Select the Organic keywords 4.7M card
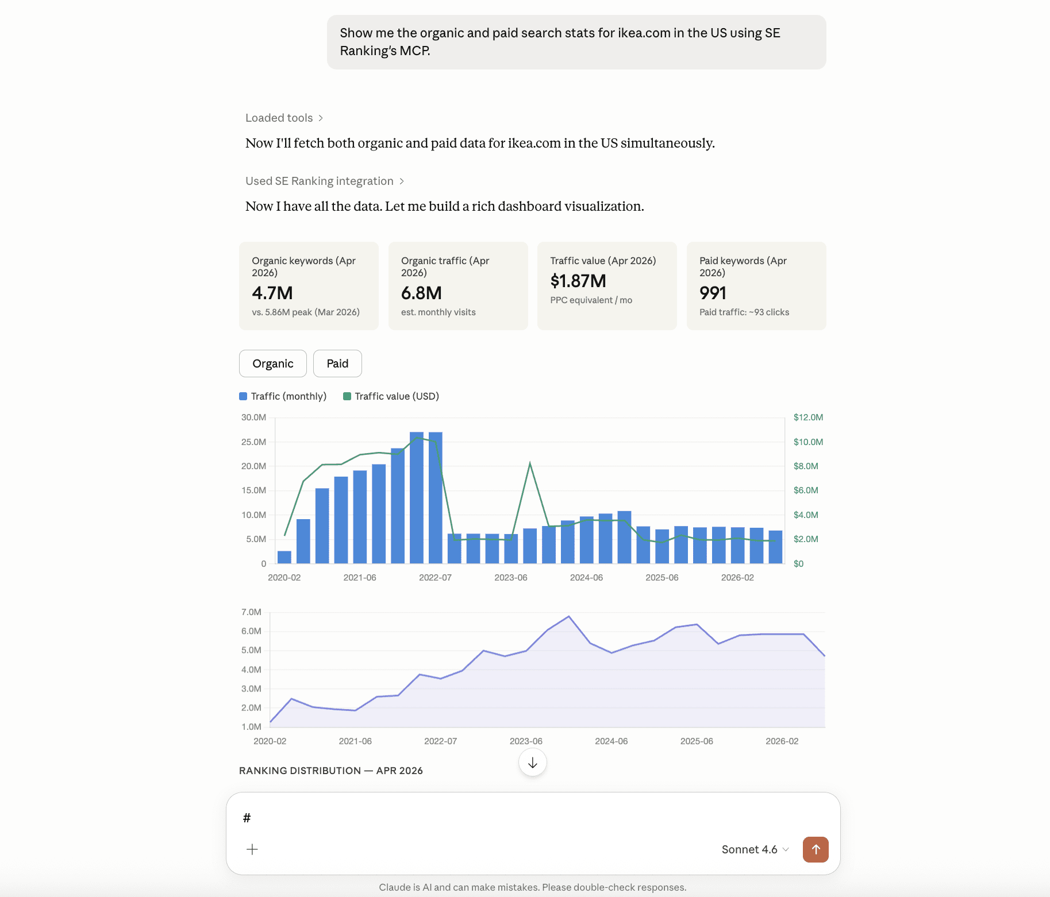 point(309,286)
